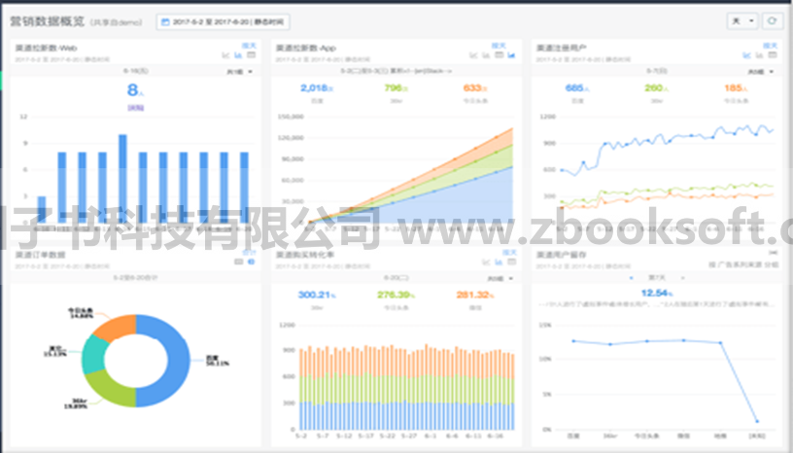
Task: Switch 渠道拉新数-Web card to line chart view
Action: 225,55
